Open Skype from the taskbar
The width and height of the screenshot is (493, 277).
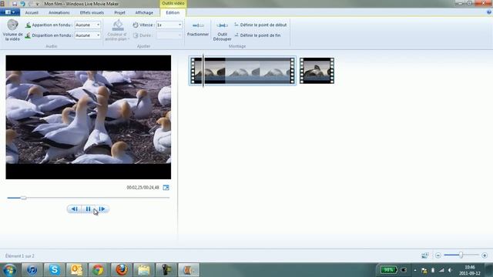54,270
